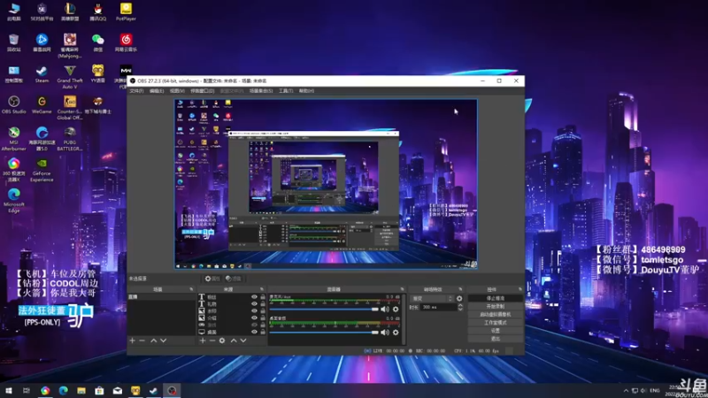708x398 pixels.
Task: Undock the 转场特效 panel via its float icon
Action: pos(460,289)
